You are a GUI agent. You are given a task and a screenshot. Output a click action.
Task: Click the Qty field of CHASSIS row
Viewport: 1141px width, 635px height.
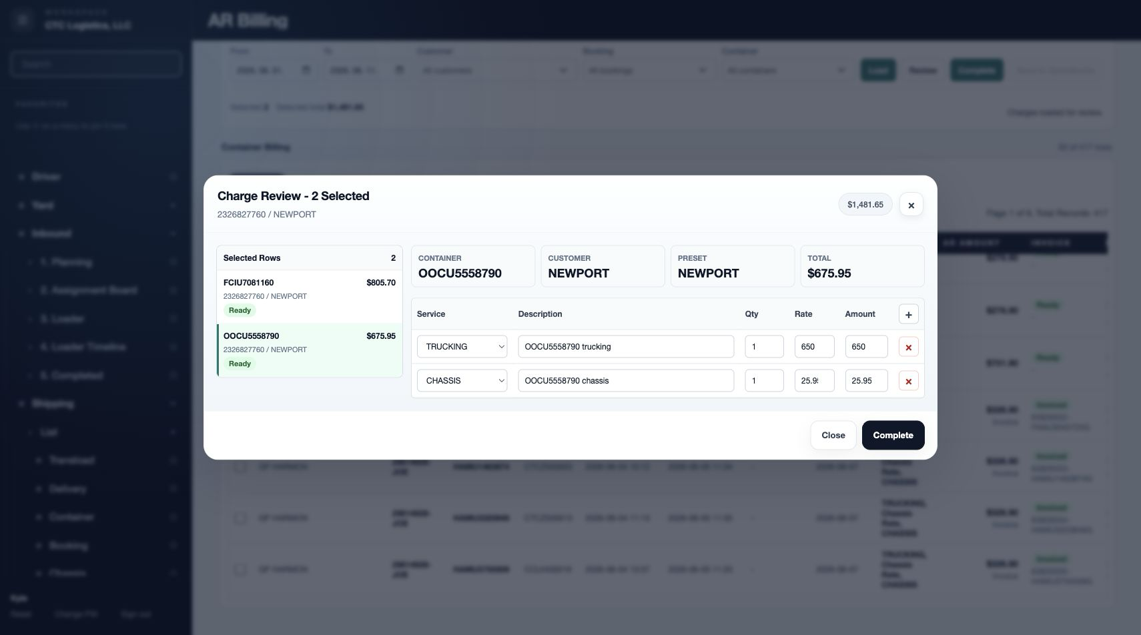pos(764,381)
